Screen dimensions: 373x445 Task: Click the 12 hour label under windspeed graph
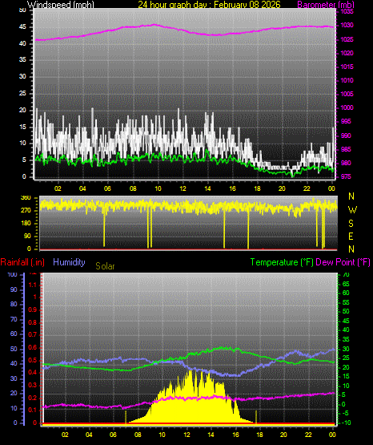coord(182,188)
